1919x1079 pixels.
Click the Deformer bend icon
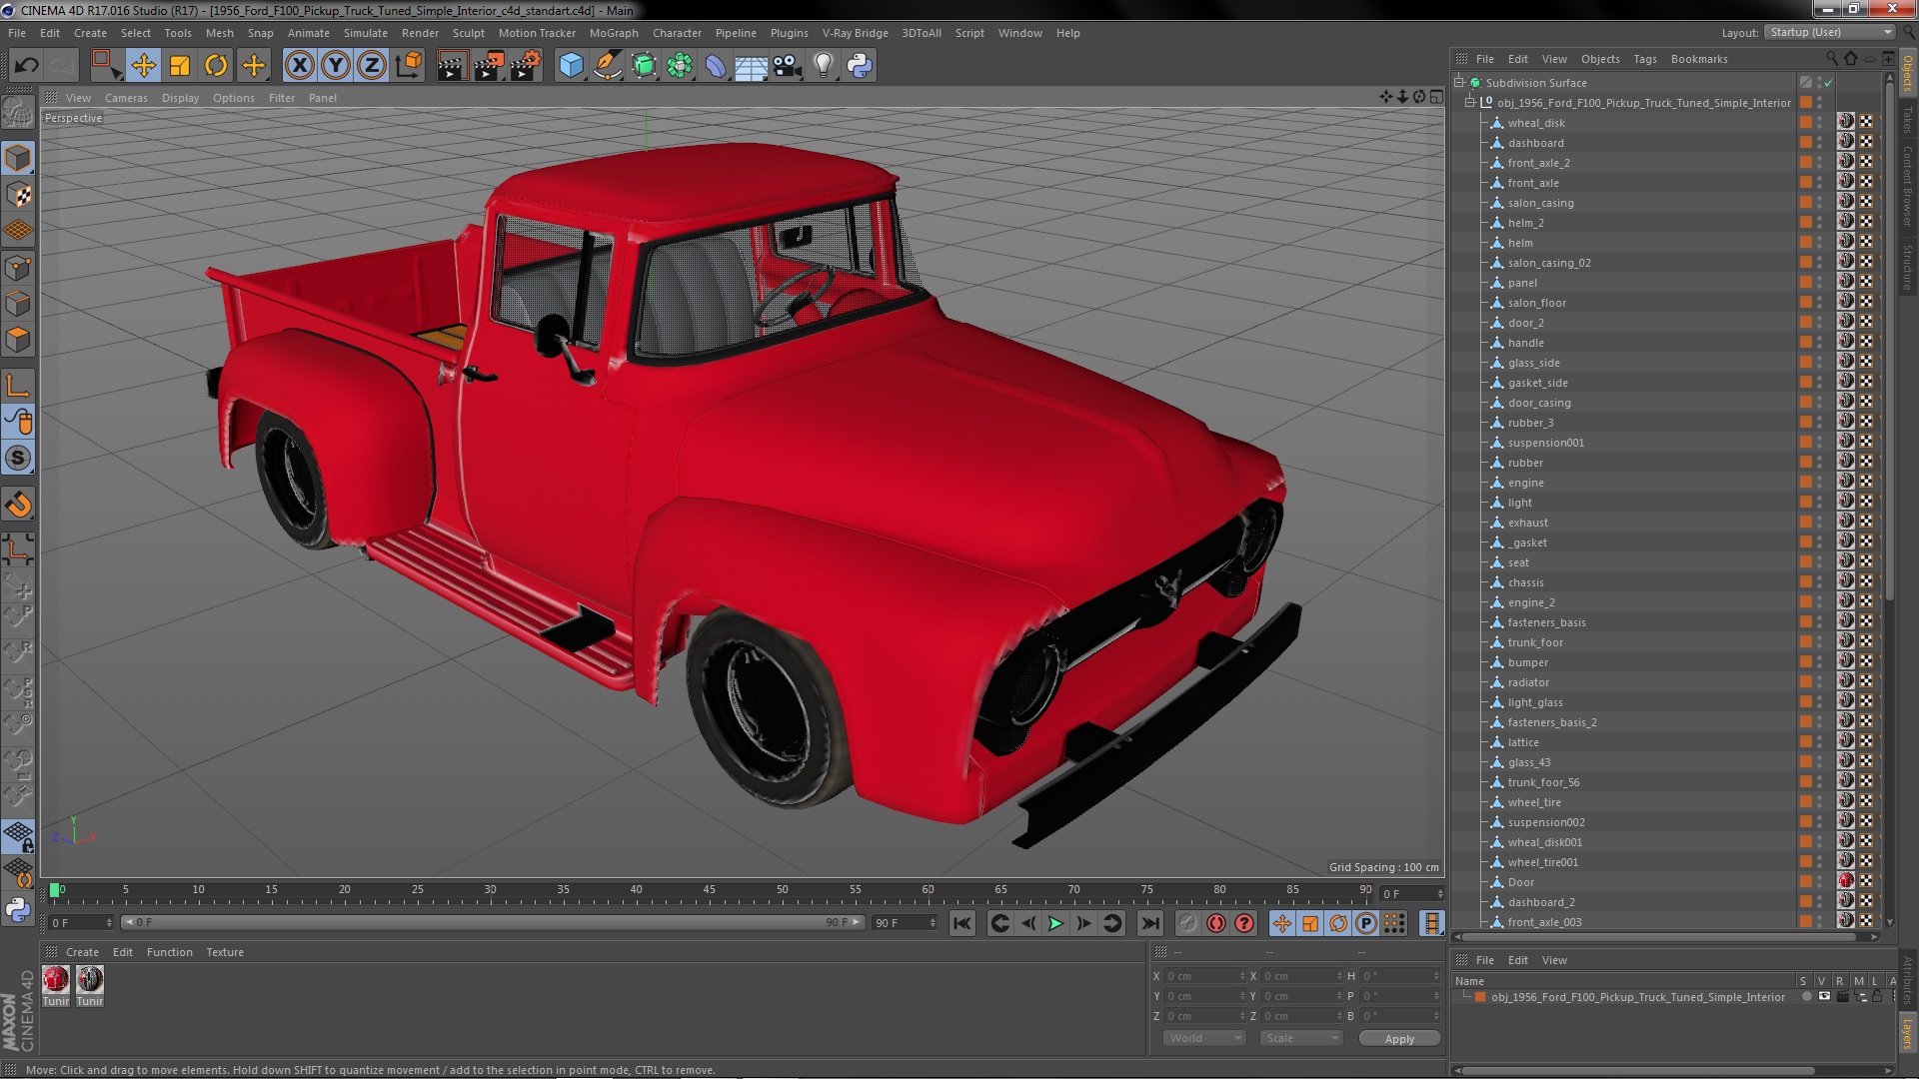(x=716, y=66)
